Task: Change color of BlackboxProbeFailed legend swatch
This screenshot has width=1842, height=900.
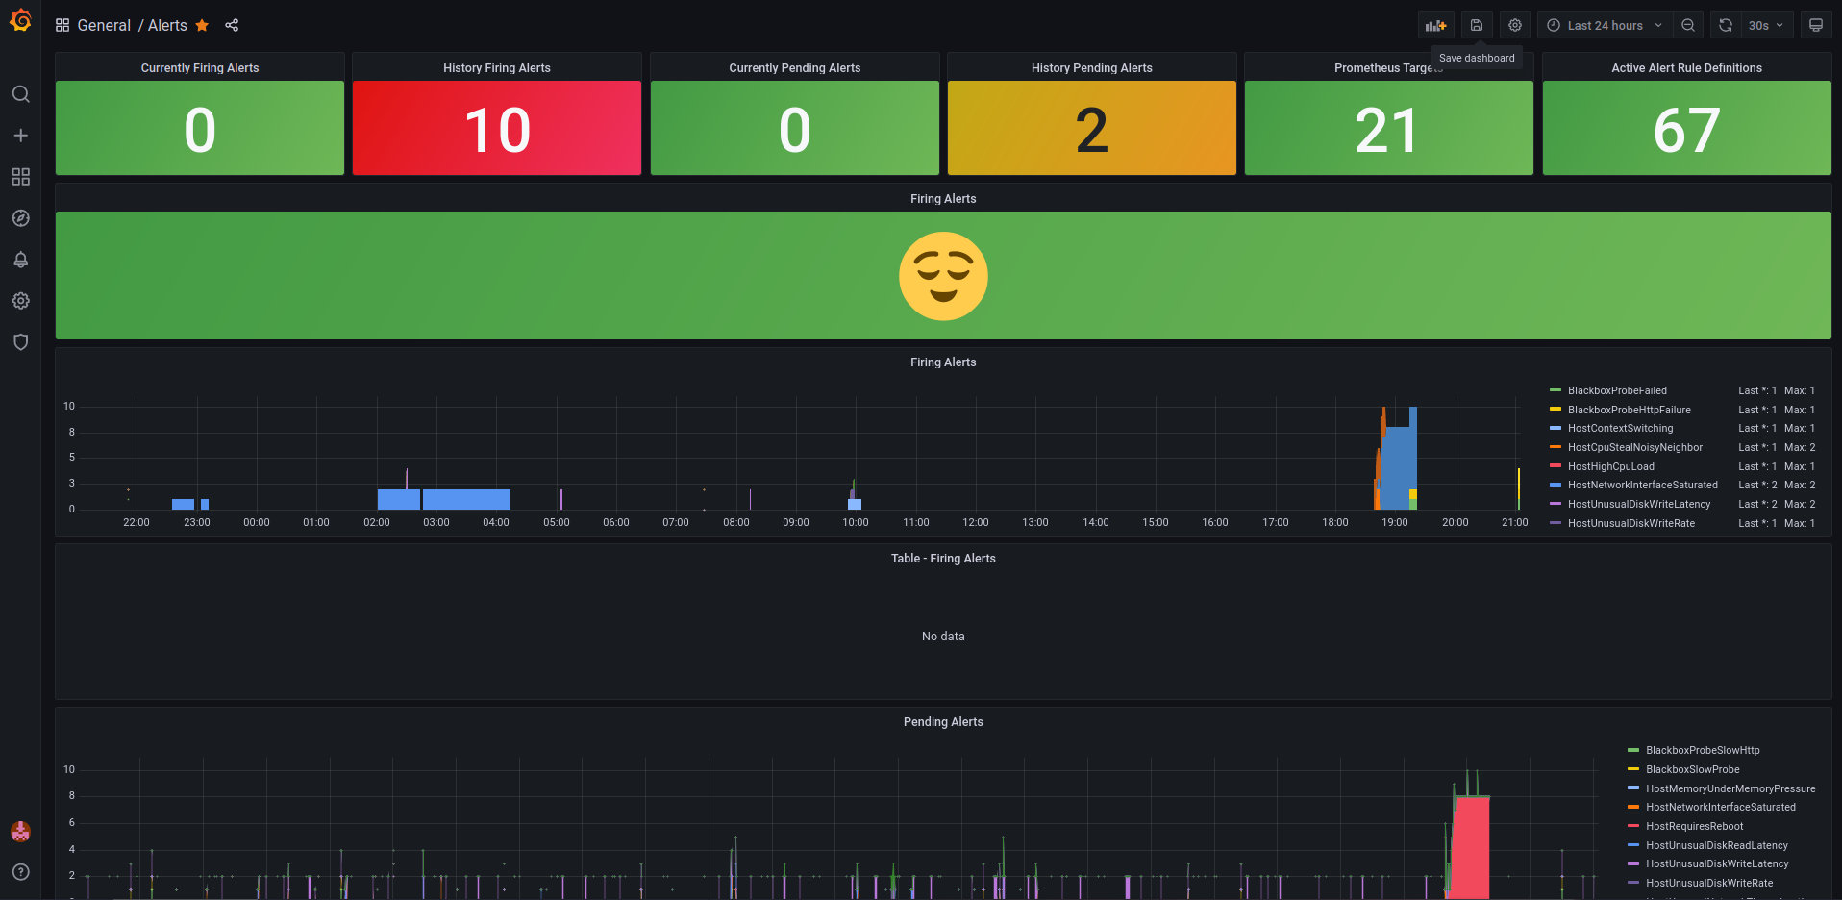Action: [1556, 390]
